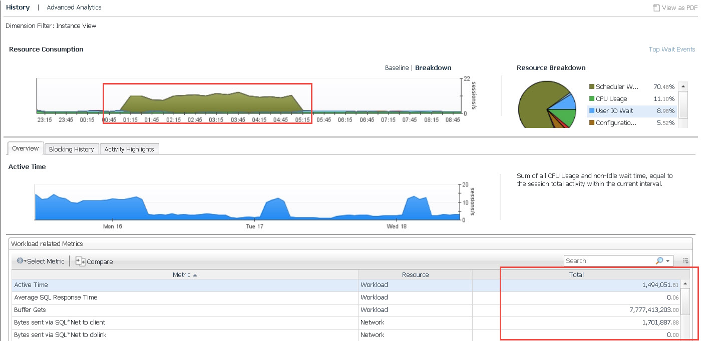Viewport: 702px width, 341px height.
Task: Click the green CPU Usage legend swatch
Action: pos(592,99)
